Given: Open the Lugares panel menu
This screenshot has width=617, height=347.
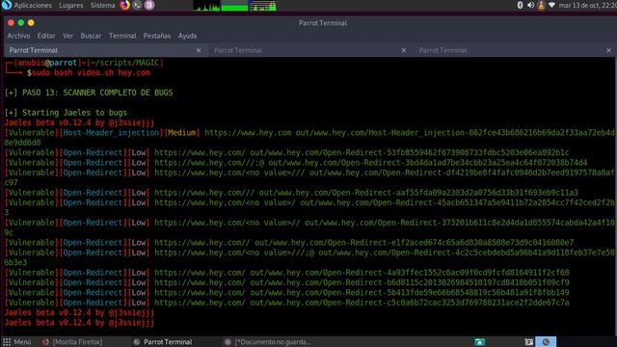Looking at the screenshot, I should coord(70,5).
